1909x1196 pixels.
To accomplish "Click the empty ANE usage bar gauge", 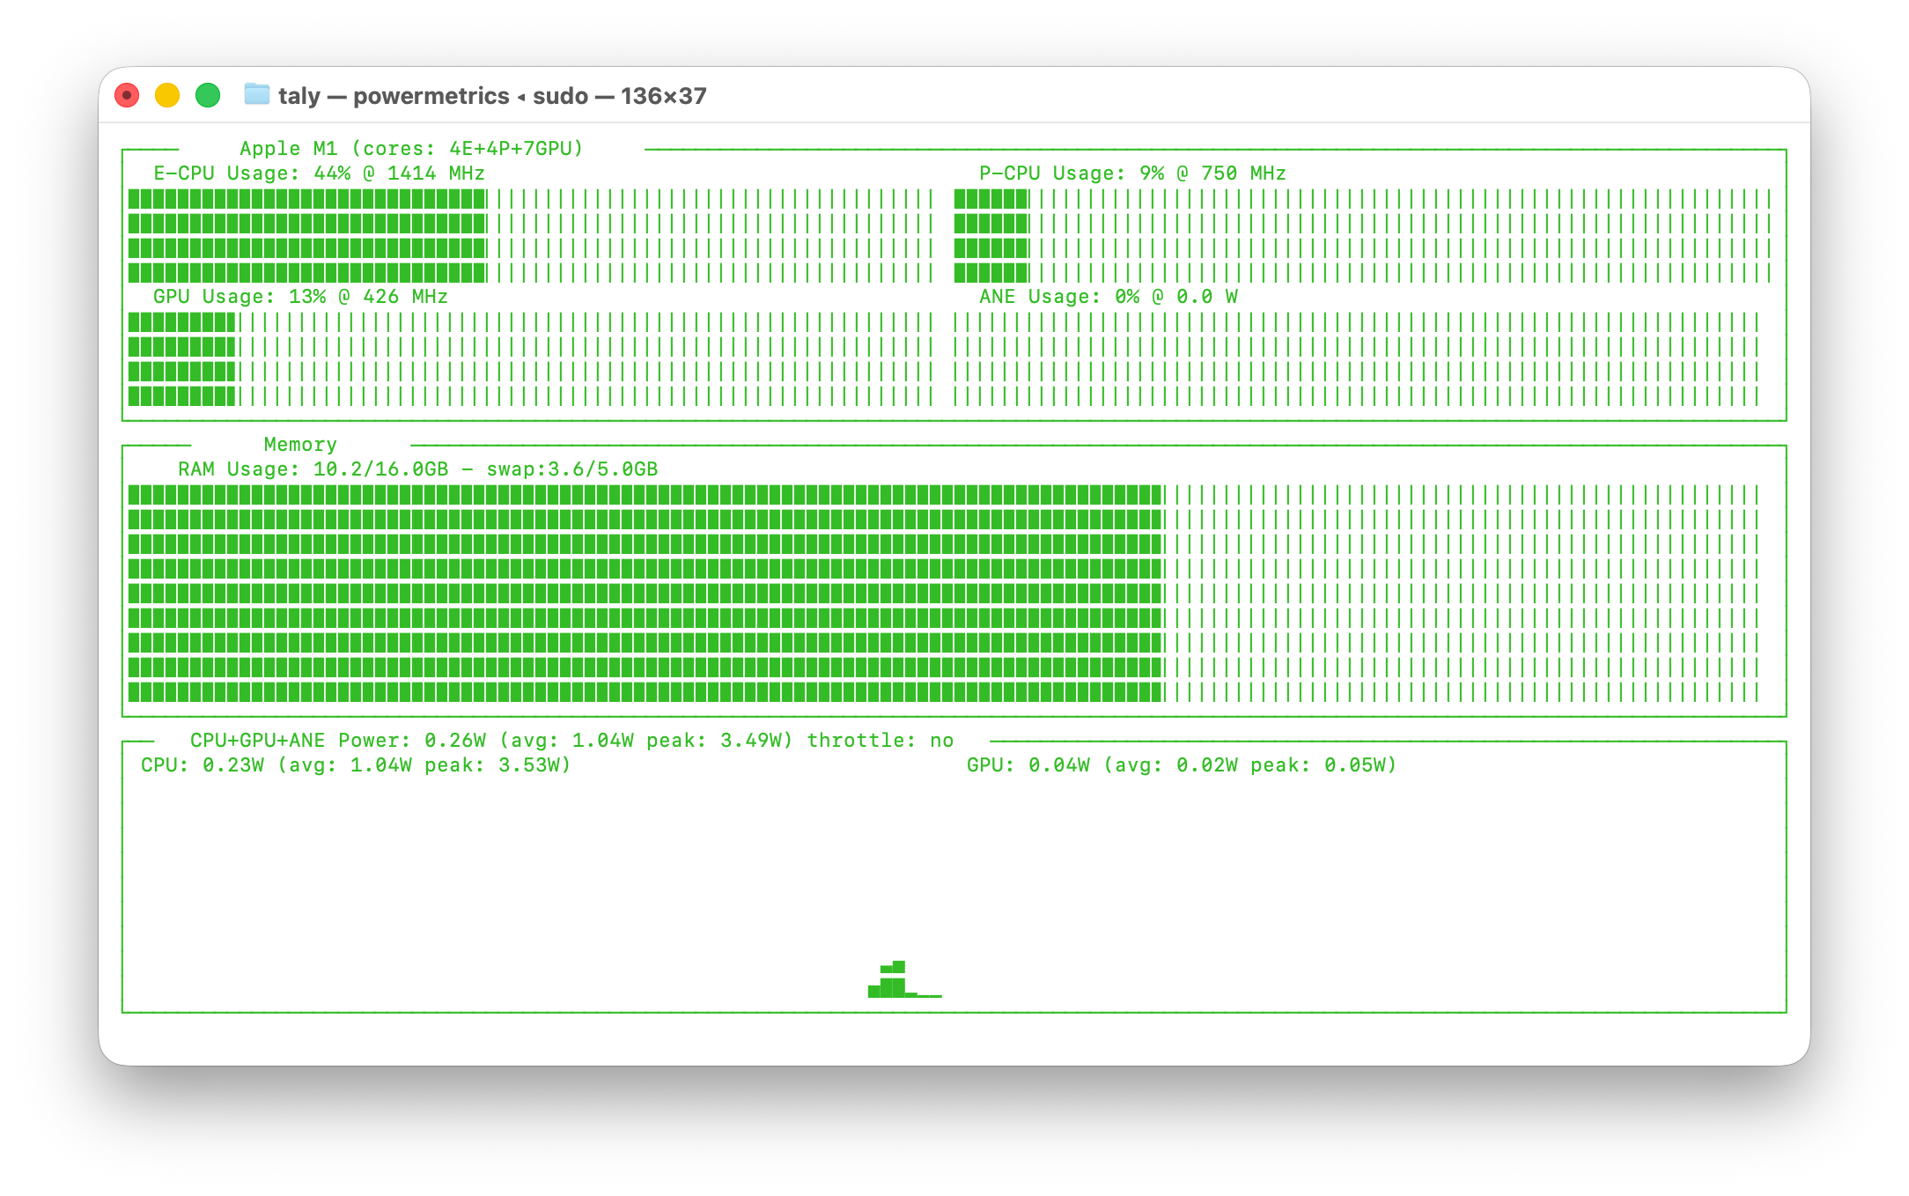I will click(x=1356, y=359).
